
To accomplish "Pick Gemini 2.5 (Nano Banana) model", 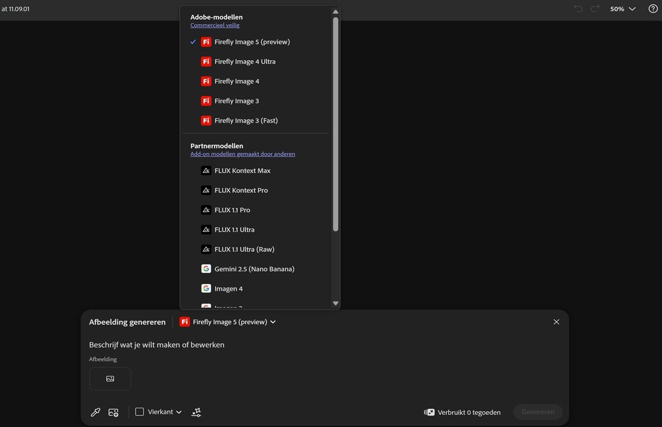I will [x=254, y=269].
